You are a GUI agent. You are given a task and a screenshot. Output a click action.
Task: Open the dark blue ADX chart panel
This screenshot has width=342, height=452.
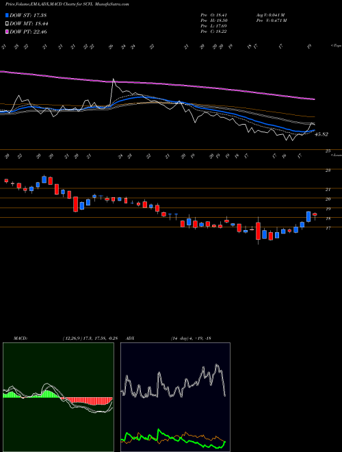point(175,397)
